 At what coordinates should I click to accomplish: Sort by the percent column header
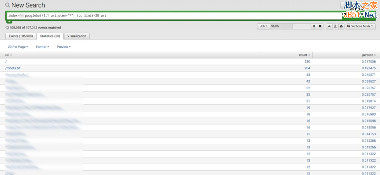[x=369, y=55]
